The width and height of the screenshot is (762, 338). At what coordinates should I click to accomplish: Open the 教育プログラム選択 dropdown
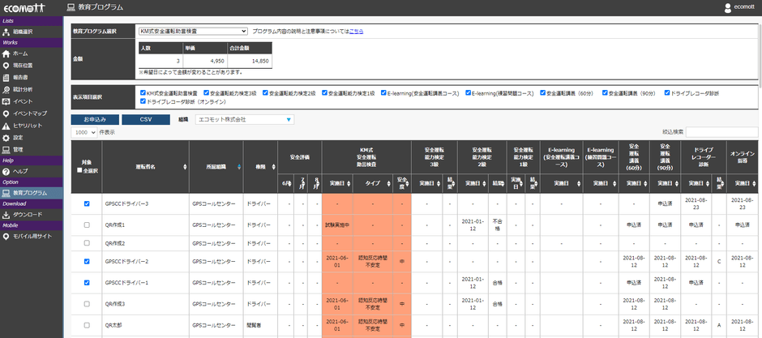click(193, 31)
